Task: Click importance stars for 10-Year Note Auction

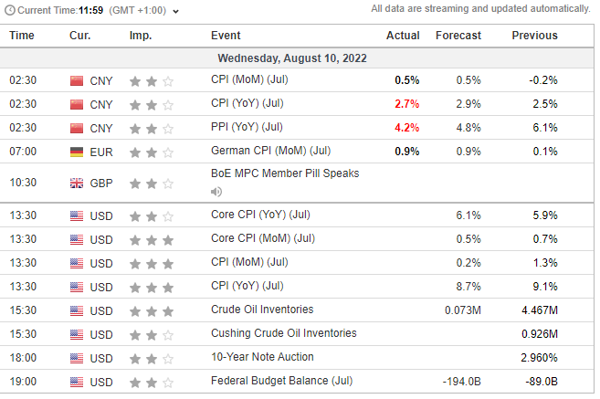Action: coord(152,357)
